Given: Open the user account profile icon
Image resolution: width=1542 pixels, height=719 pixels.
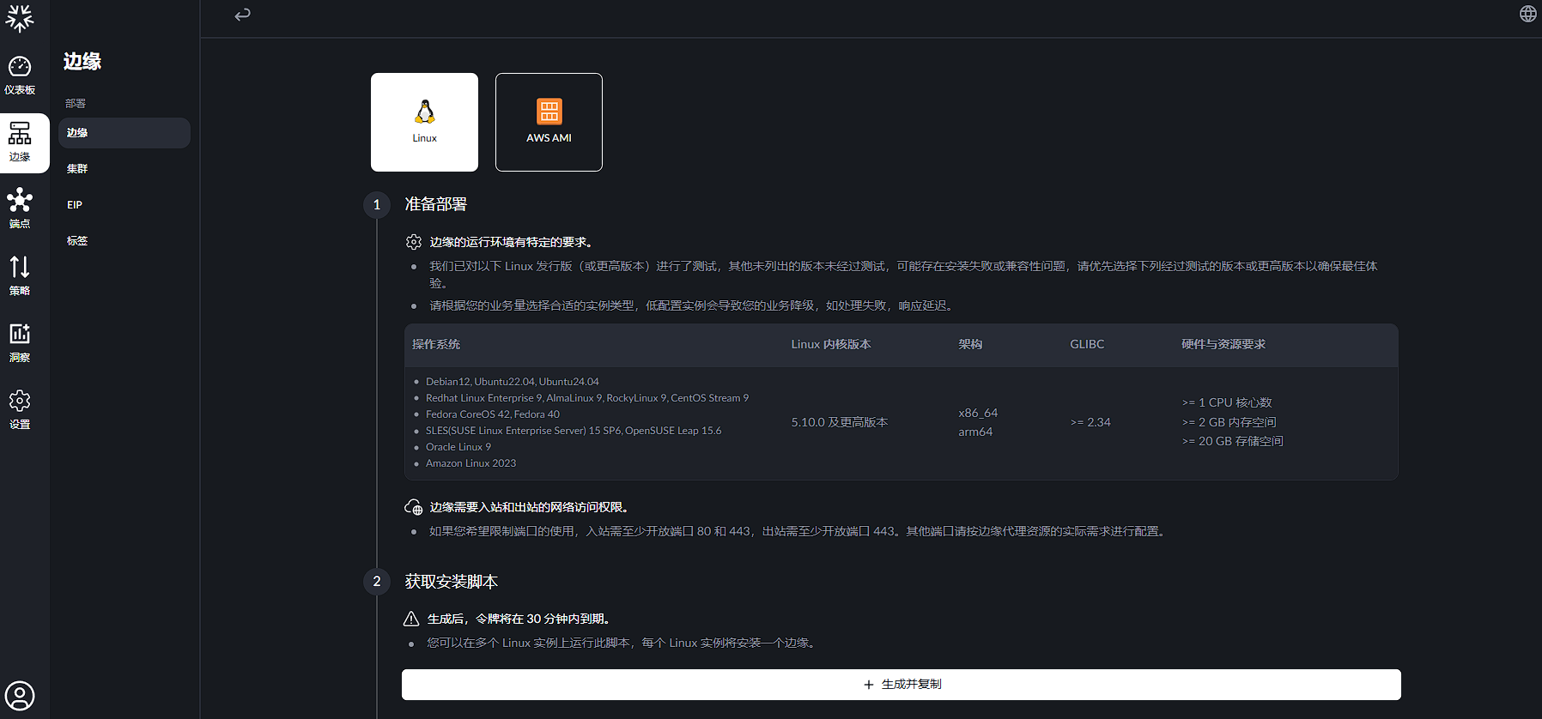Looking at the screenshot, I should 20,695.
